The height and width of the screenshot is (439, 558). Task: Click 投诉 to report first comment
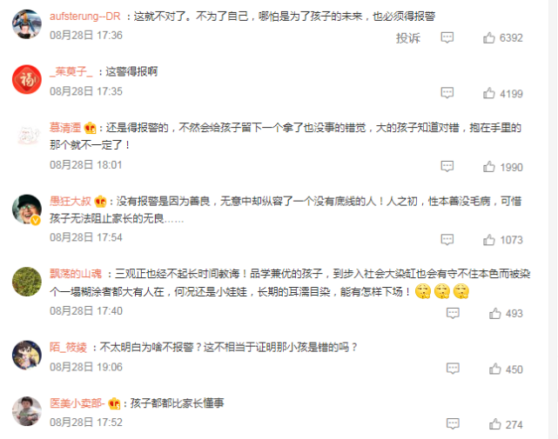(x=408, y=37)
